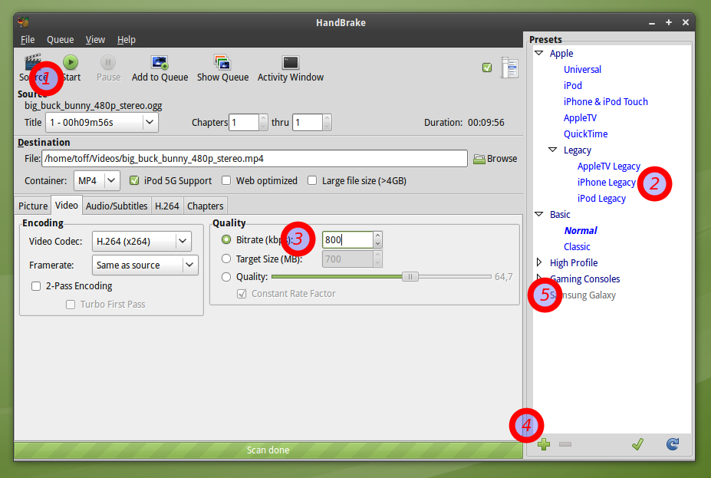Click the green checkmark preset icon
Image resolution: width=711 pixels, height=478 pixels.
tap(637, 444)
